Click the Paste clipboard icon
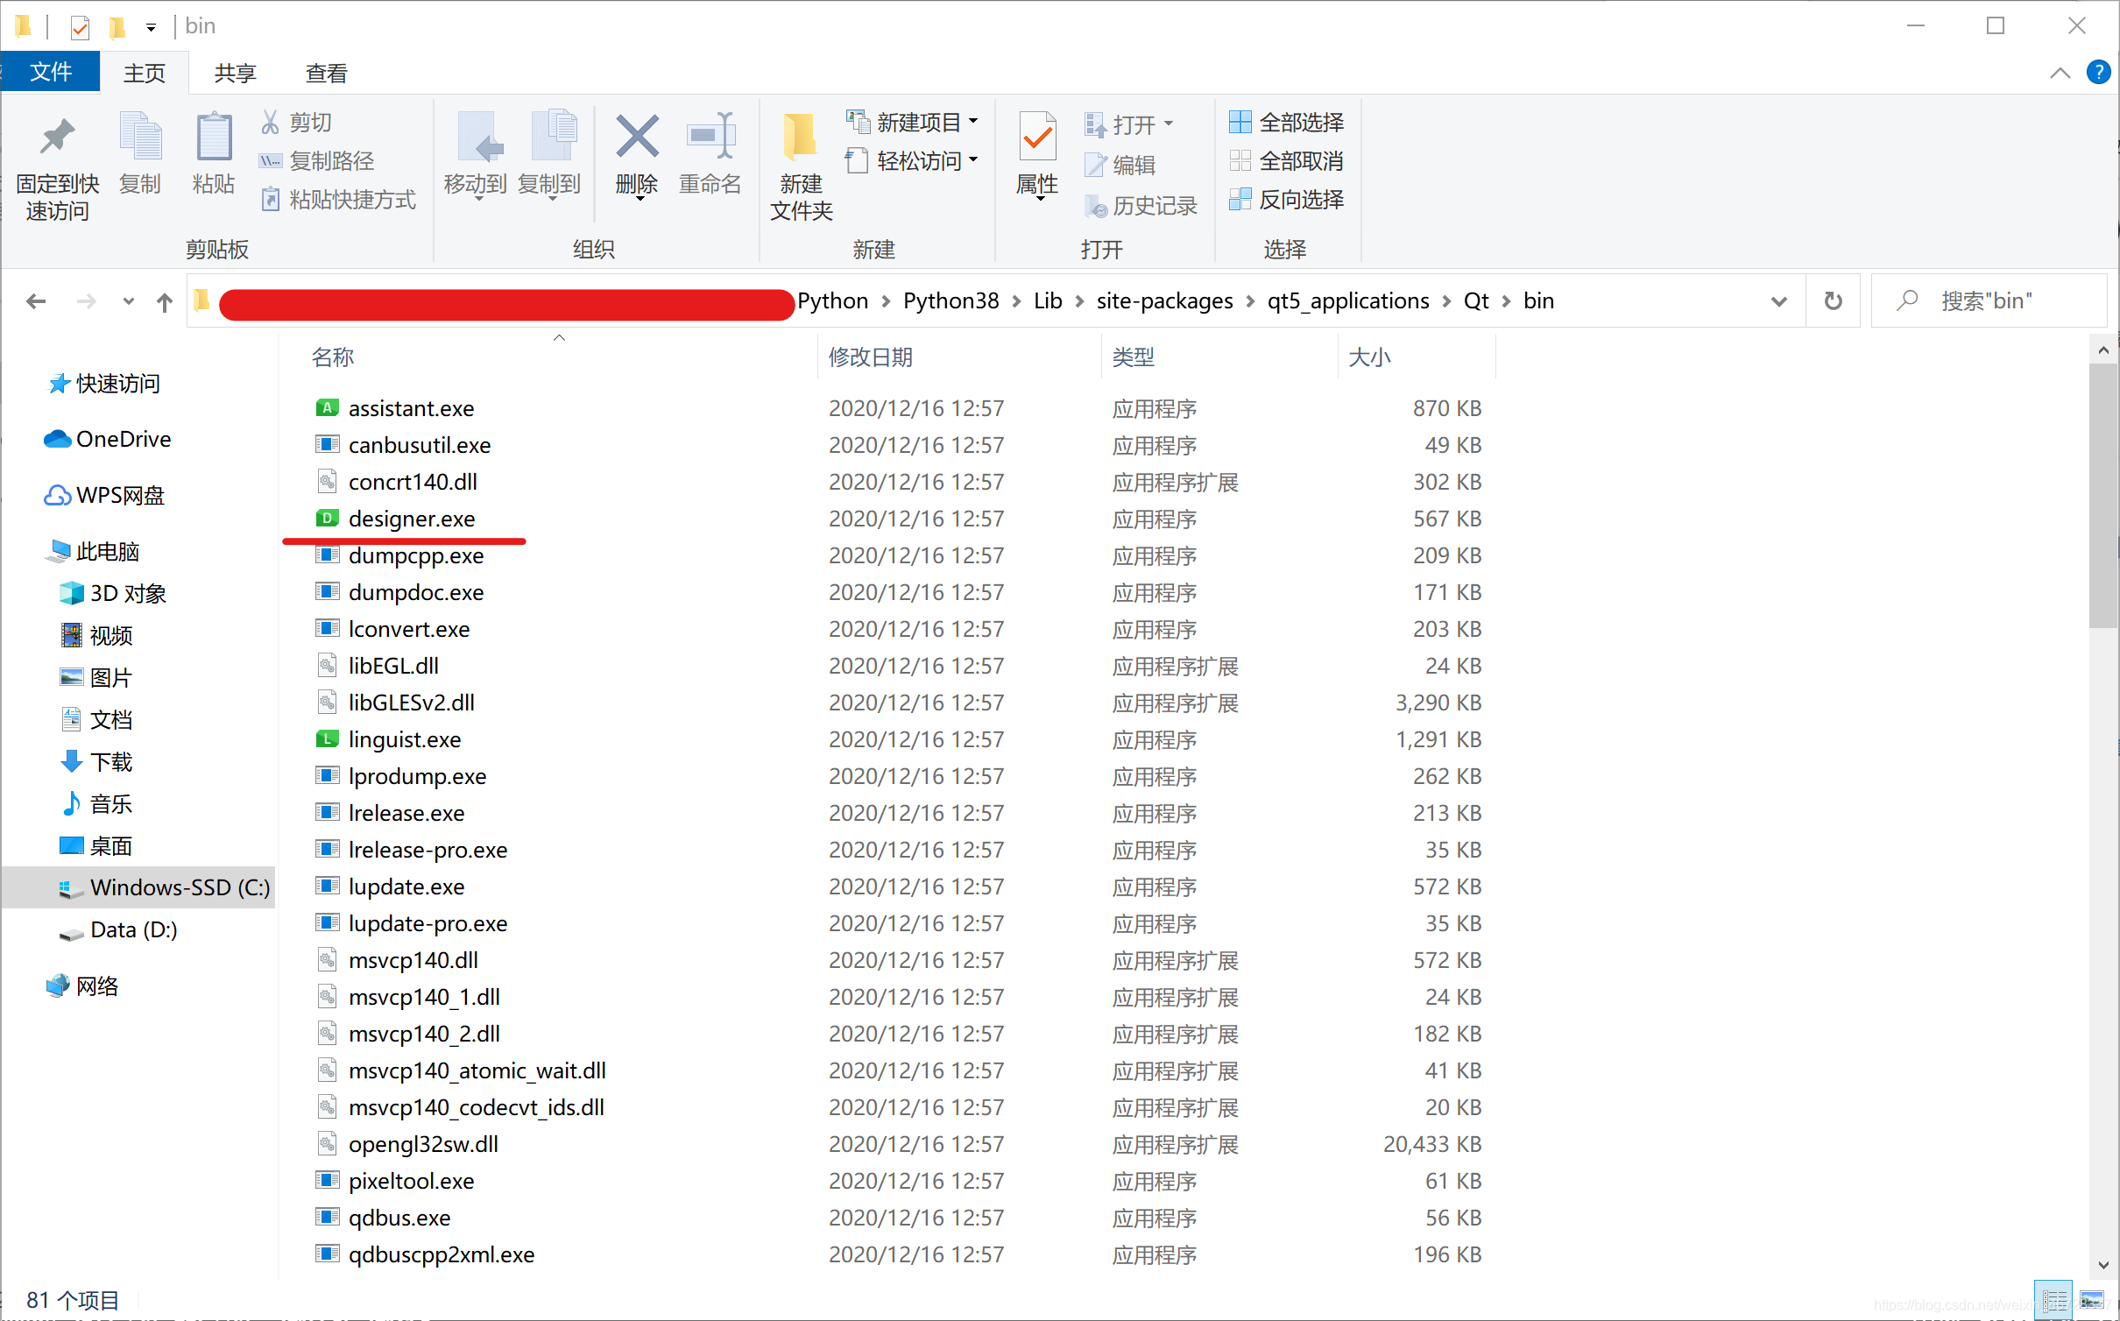 (x=214, y=137)
